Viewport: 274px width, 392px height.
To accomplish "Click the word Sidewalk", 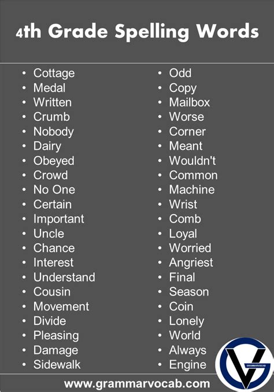I will pyautogui.click(x=57, y=364).
